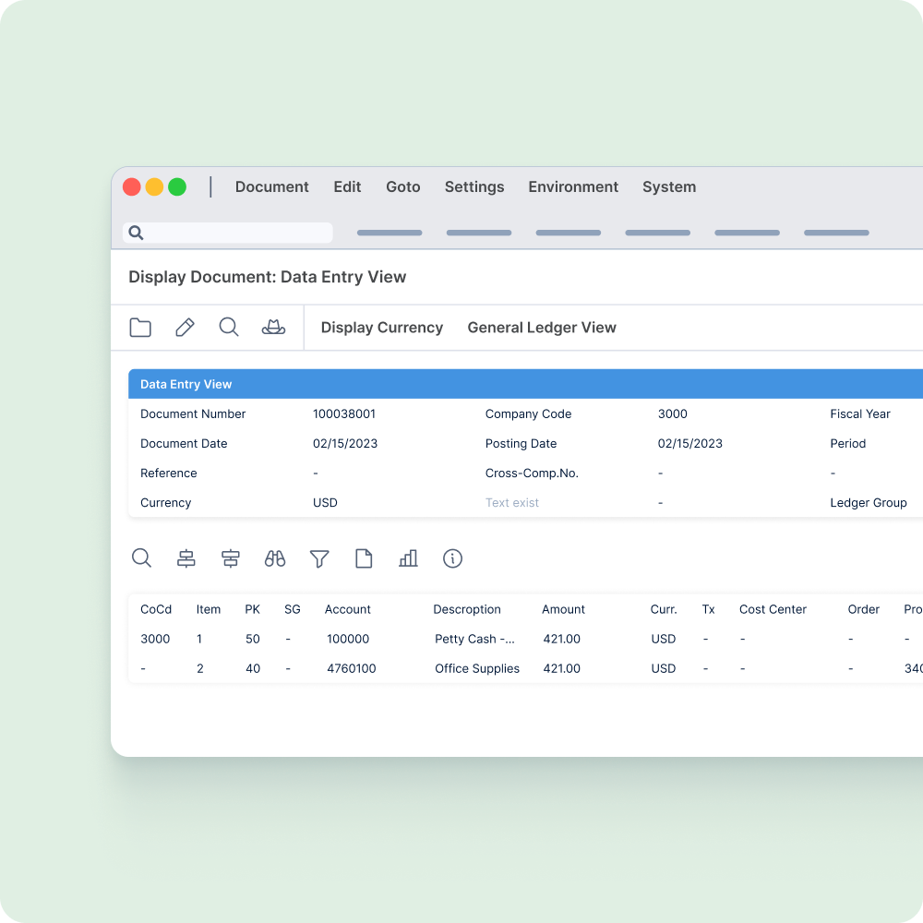Open the Document menu
Image resolution: width=923 pixels, height=923 pixels.
(x=271, y=186)
